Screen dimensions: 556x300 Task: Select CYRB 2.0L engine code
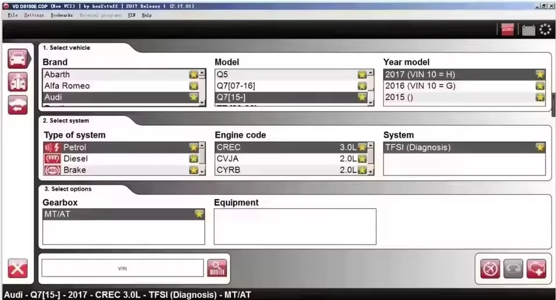pos(291,170)
